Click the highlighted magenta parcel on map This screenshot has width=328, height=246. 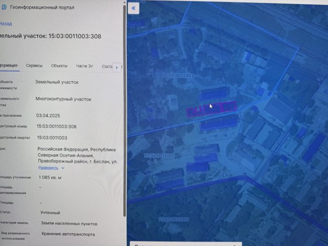pyautogui.click(x=211, y=109)
